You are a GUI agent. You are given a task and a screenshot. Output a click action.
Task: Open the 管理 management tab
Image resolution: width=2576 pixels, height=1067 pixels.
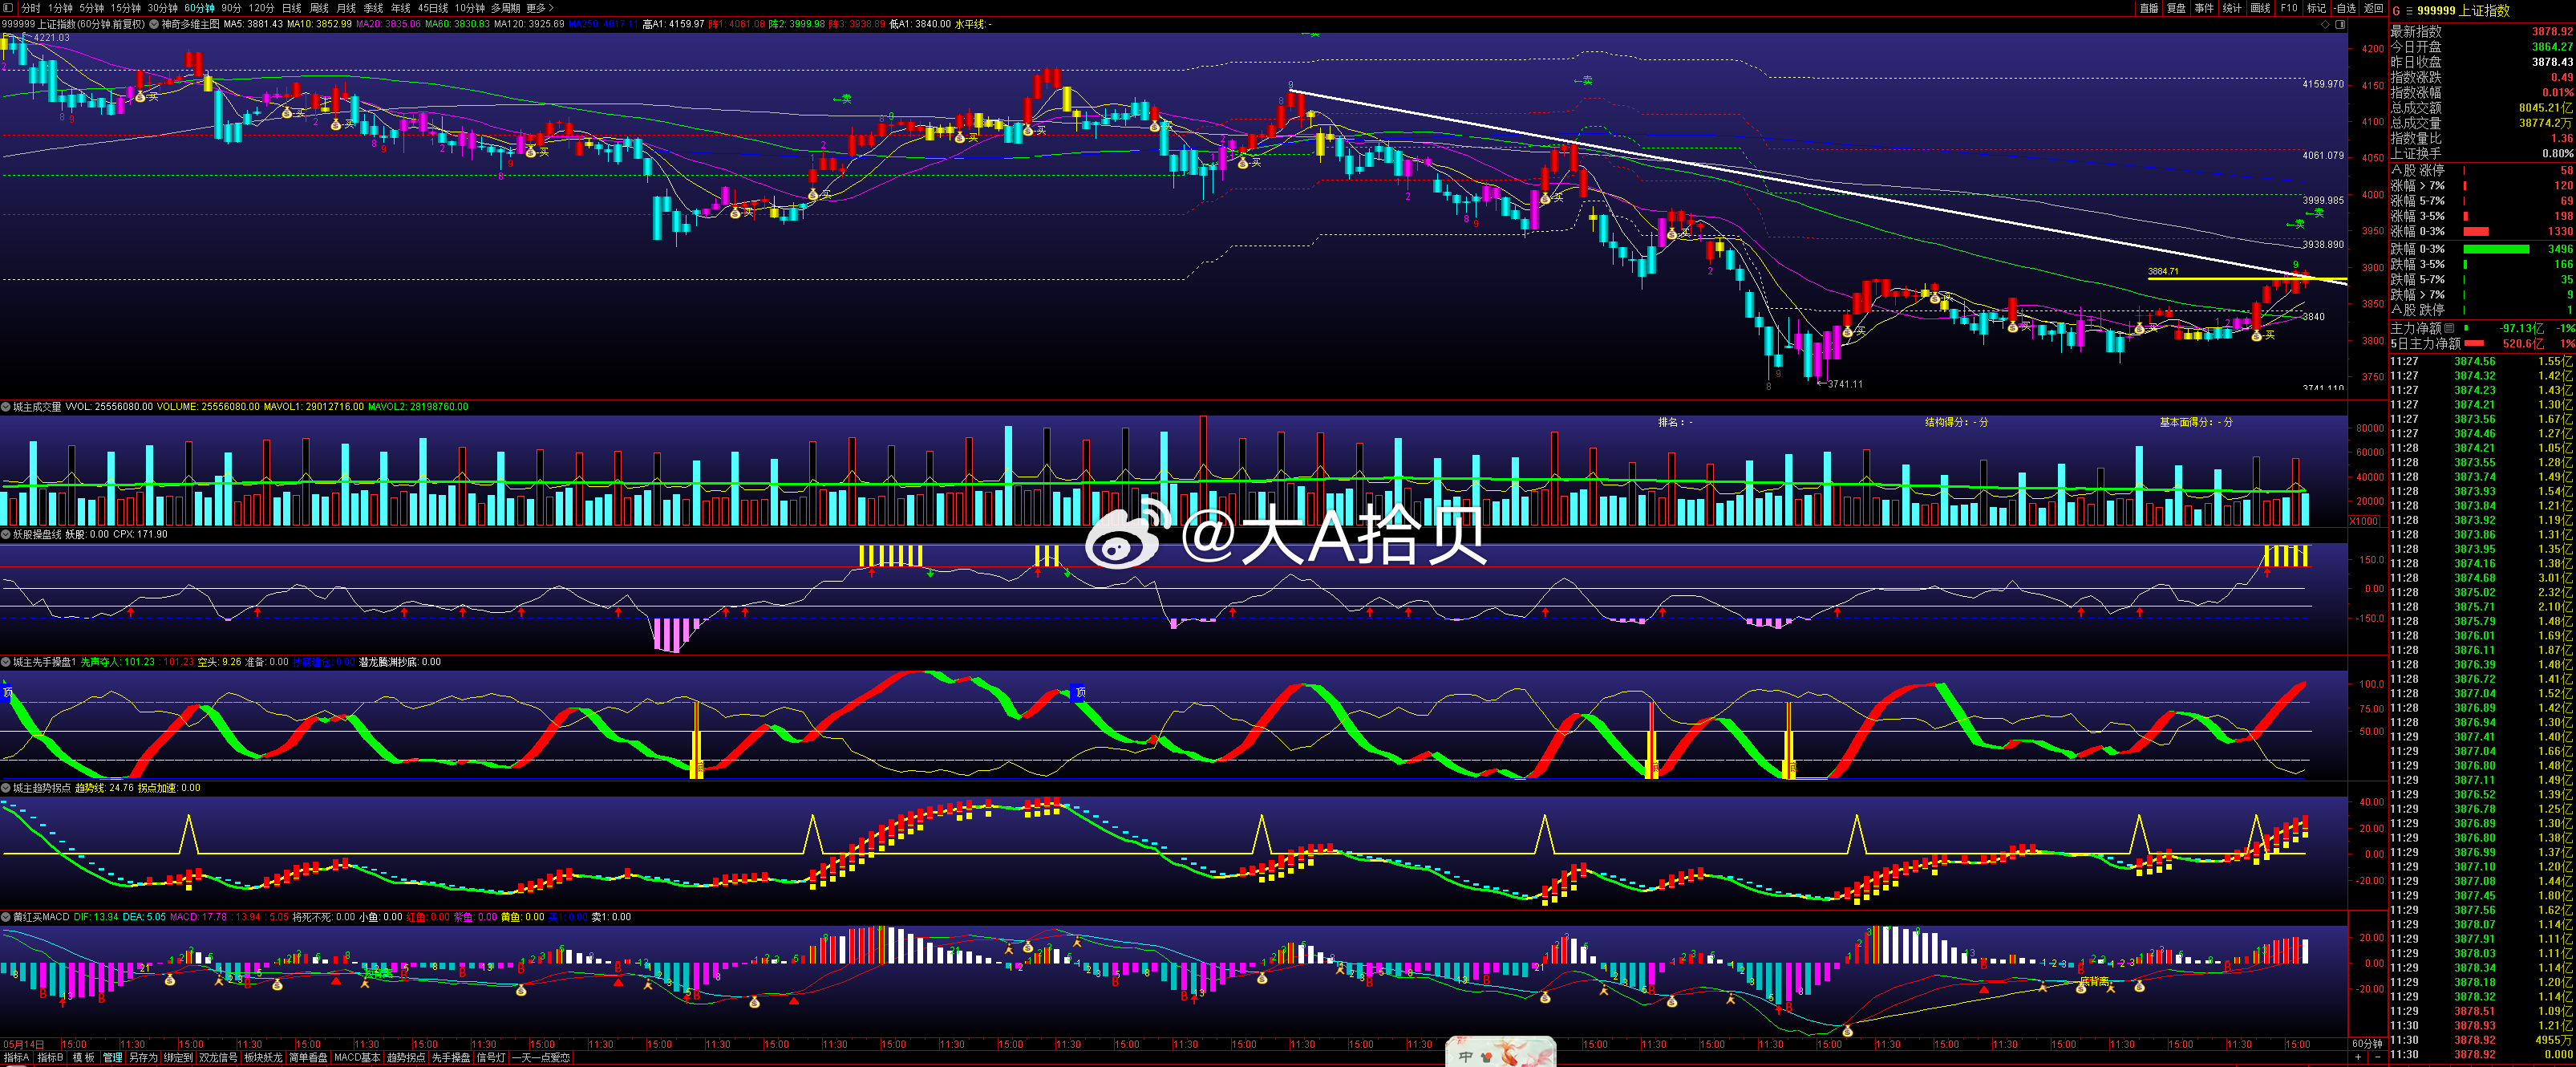point(112,1057)
